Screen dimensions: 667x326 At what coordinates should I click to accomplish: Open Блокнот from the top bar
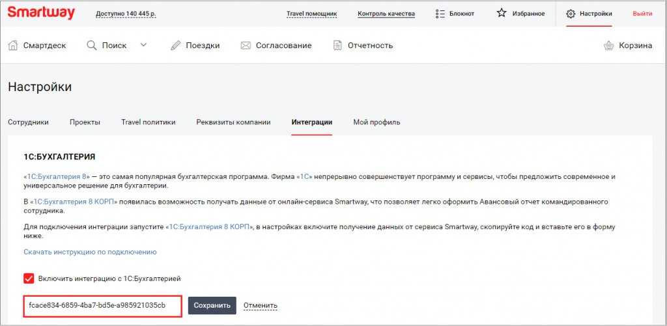(x=462, y=14)
